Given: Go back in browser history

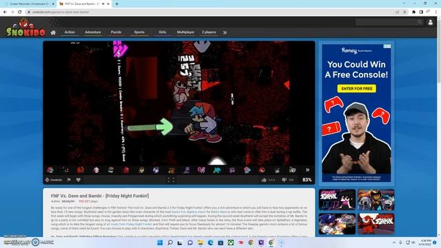Looking at the screenshot, I should pos(5,12).
